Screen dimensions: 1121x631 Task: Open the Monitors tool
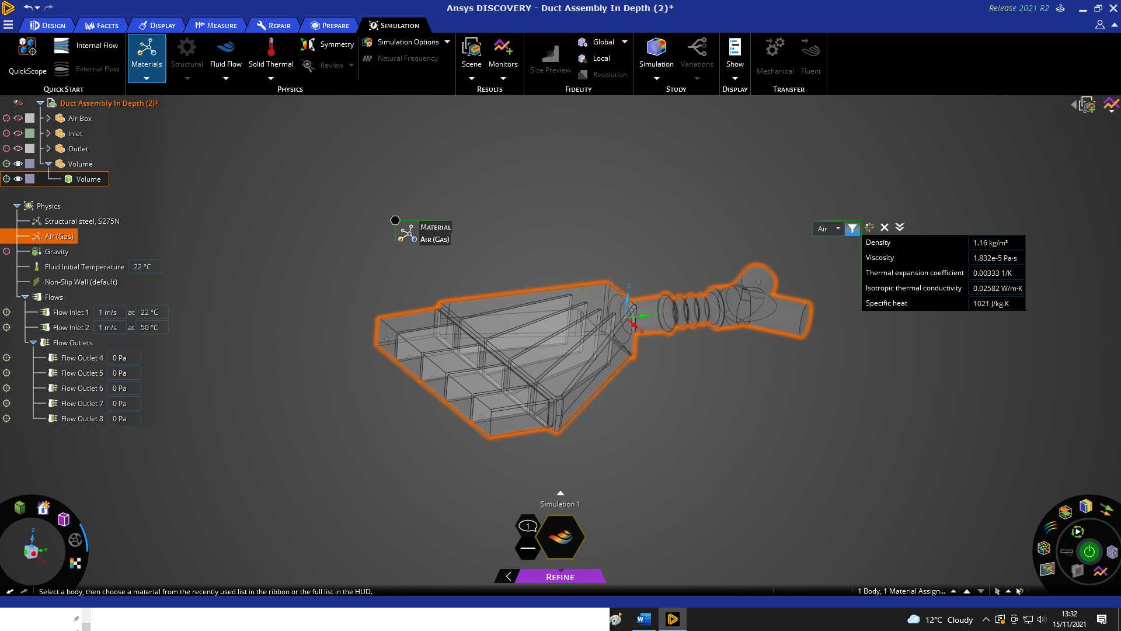coord(503,57)
